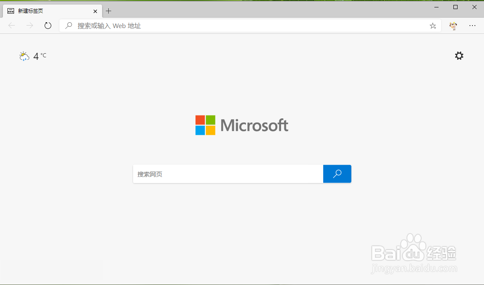Viewport: 484px width, 285px height.
Task: Click the Microsoft logo
Action: coord(242,125)
